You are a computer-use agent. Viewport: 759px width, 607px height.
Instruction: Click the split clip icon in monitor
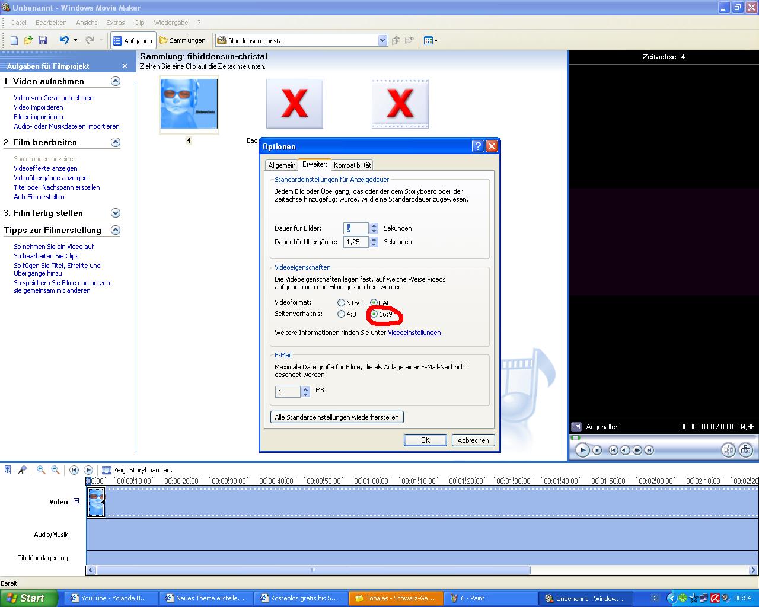point(728,450)
